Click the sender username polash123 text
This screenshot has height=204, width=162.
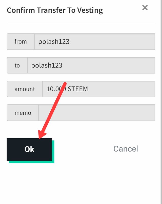click(54, 42)
